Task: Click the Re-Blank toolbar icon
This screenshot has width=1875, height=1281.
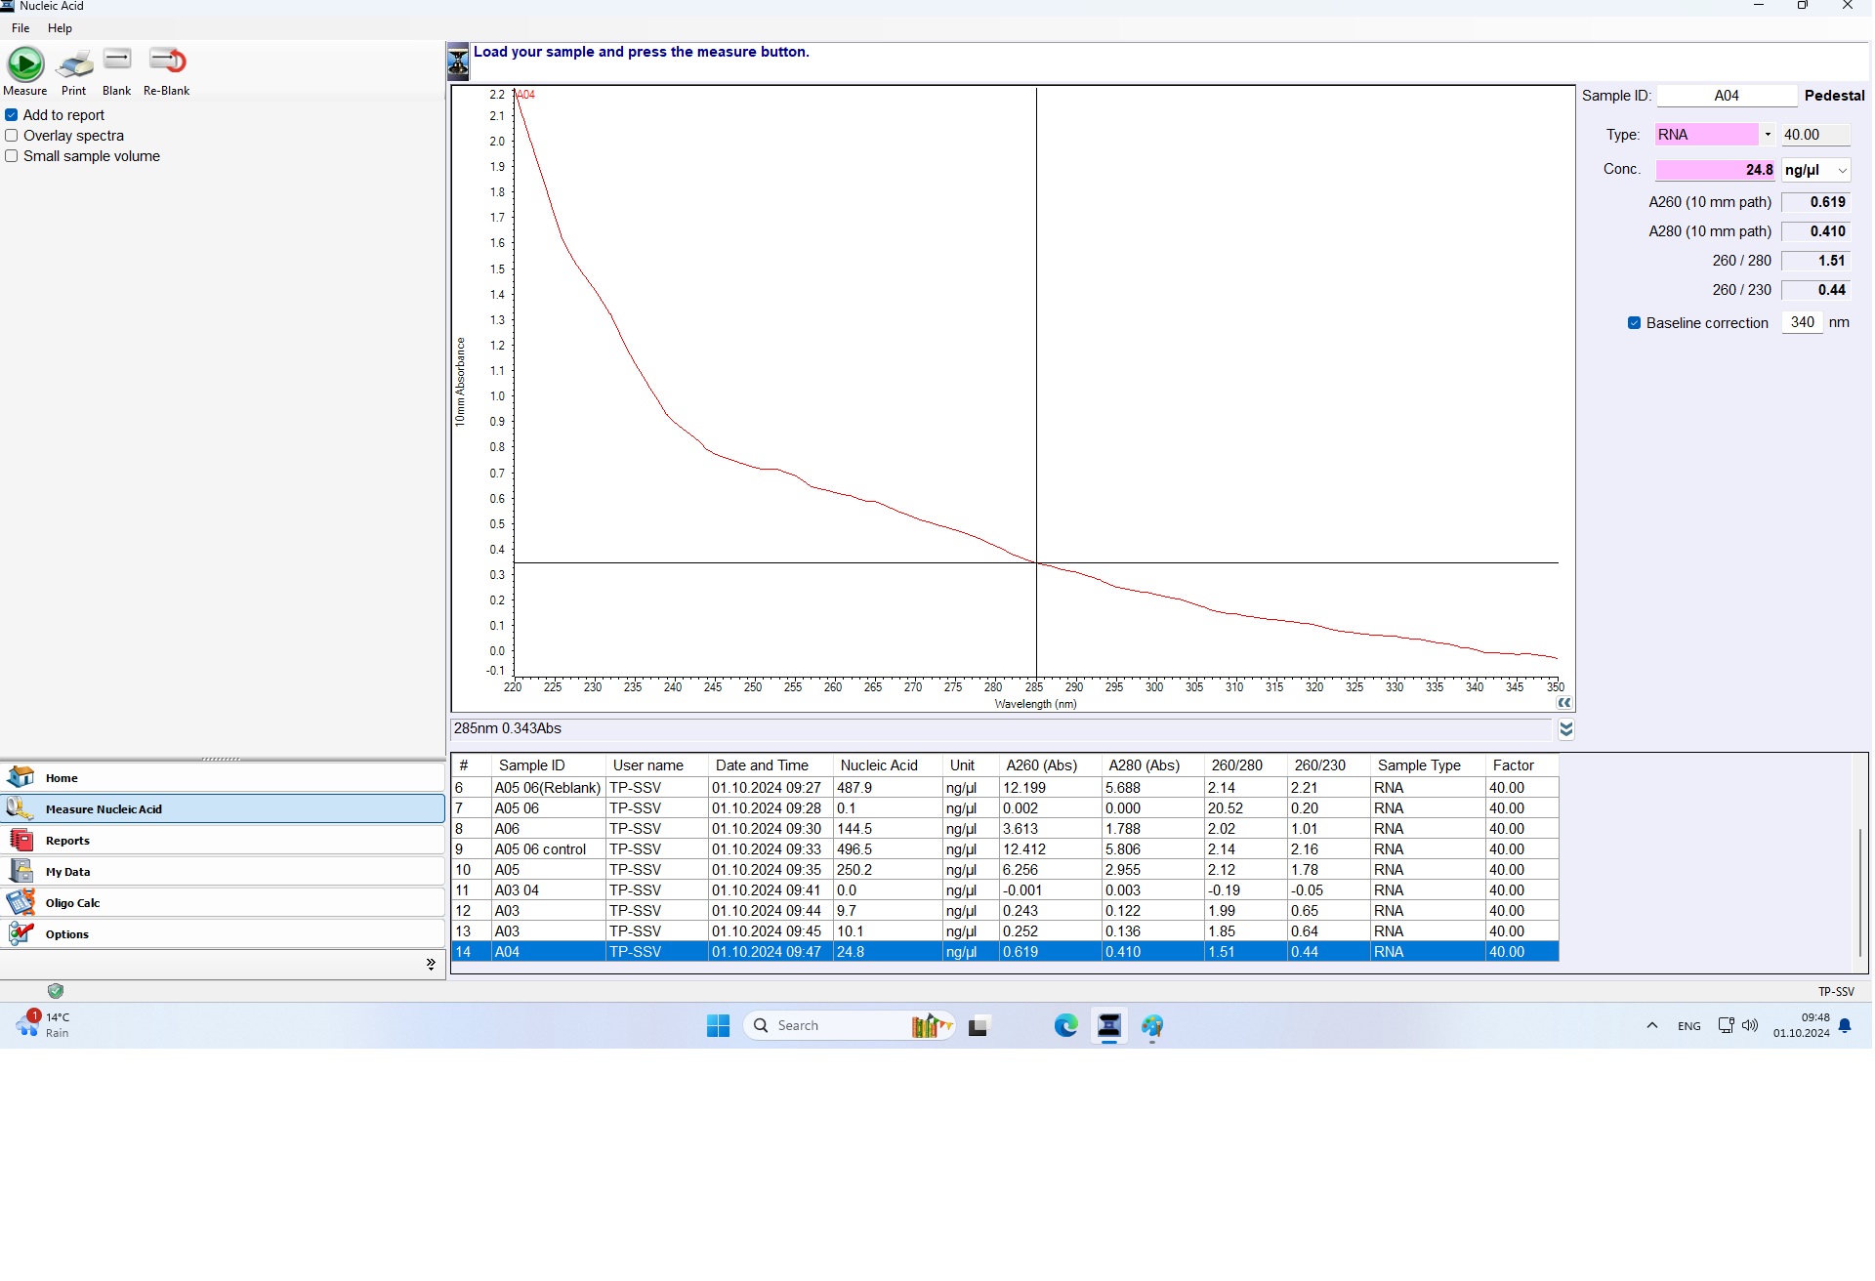Action: (167, 61)
